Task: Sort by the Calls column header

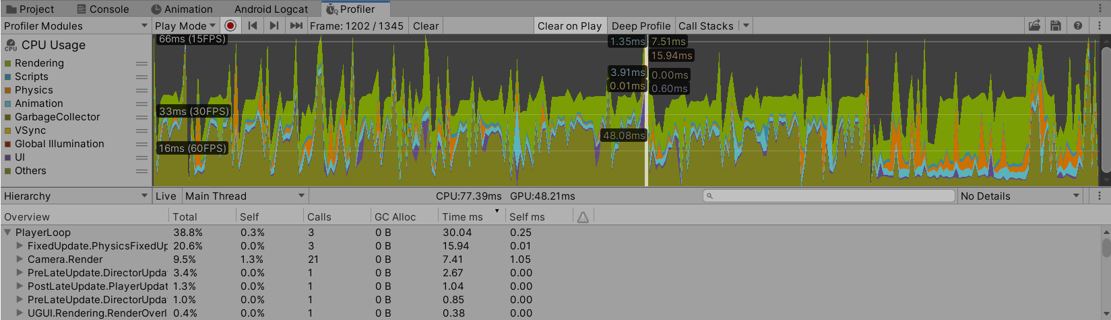Action: point(337,216)
